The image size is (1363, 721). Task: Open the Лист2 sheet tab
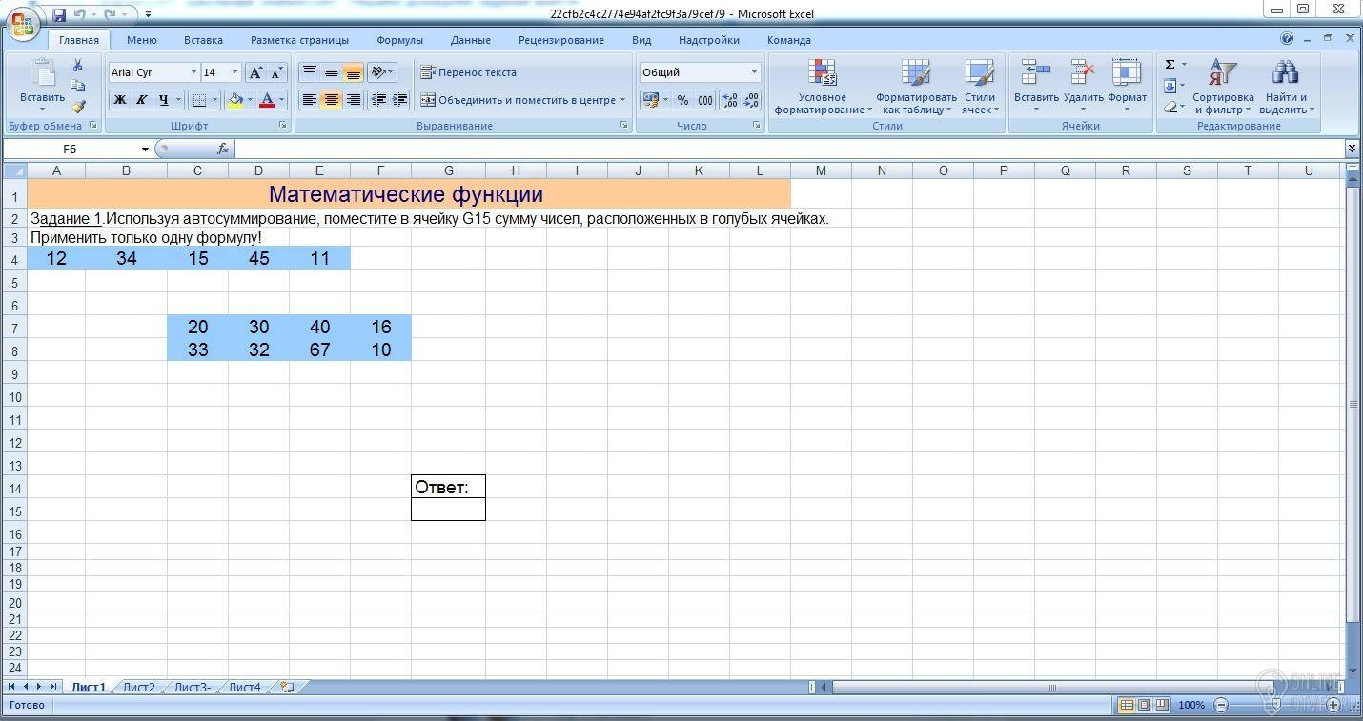[x=138, y=687]
